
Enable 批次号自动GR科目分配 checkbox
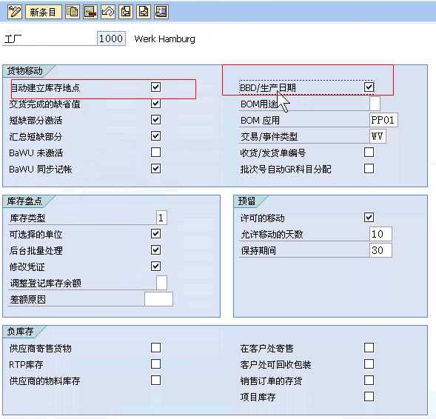click(369, 169)
